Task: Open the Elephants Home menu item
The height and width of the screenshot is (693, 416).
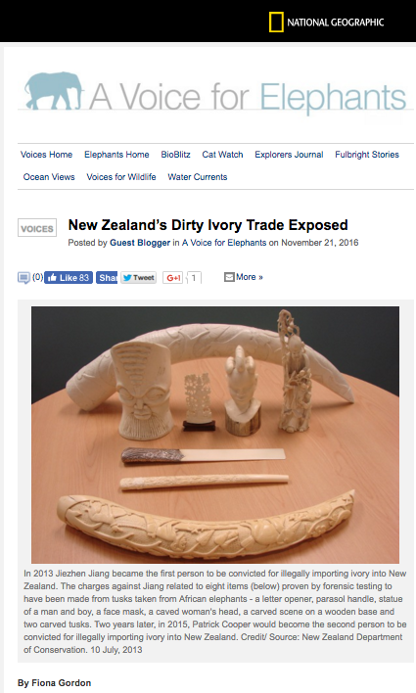Action: click(x=116, y=155)
